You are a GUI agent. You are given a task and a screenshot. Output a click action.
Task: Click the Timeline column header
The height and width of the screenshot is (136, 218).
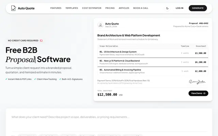(185, 46)
